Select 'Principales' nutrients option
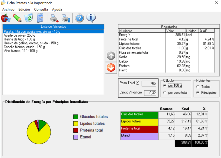 [198, 92]
